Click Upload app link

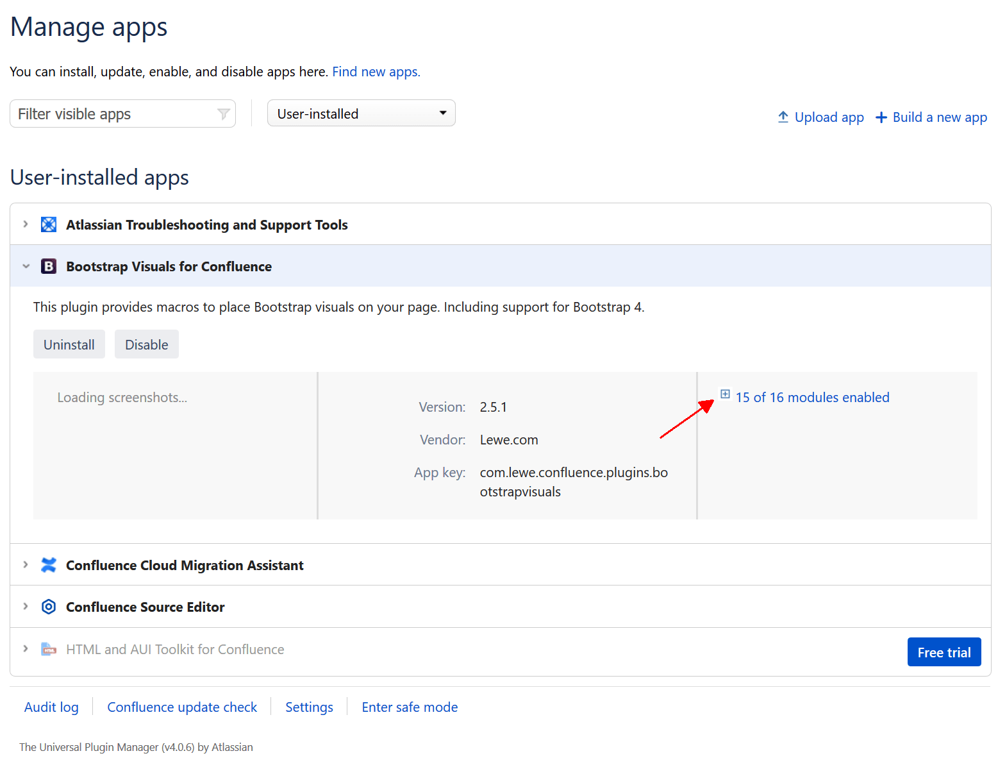(x=829, y=117)
